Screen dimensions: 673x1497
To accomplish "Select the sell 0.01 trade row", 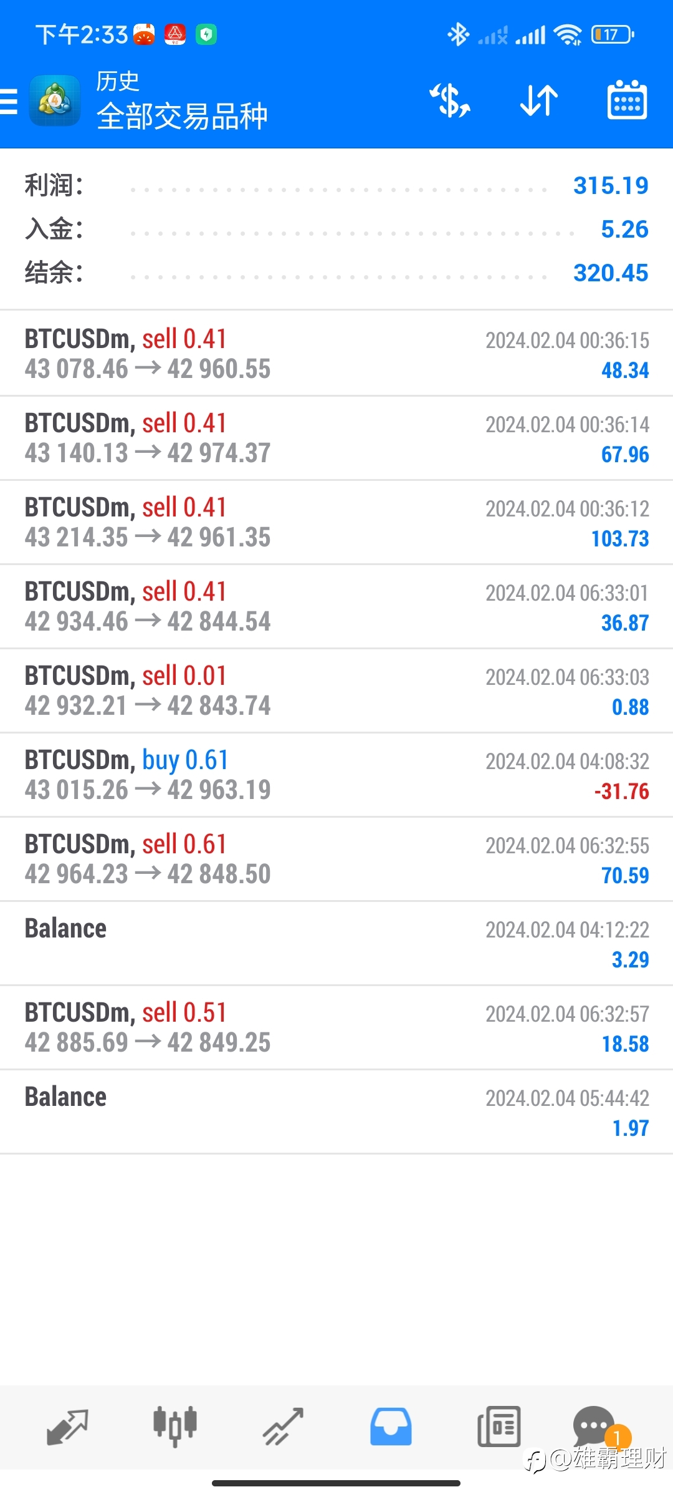I will click(x=336, y=691).
